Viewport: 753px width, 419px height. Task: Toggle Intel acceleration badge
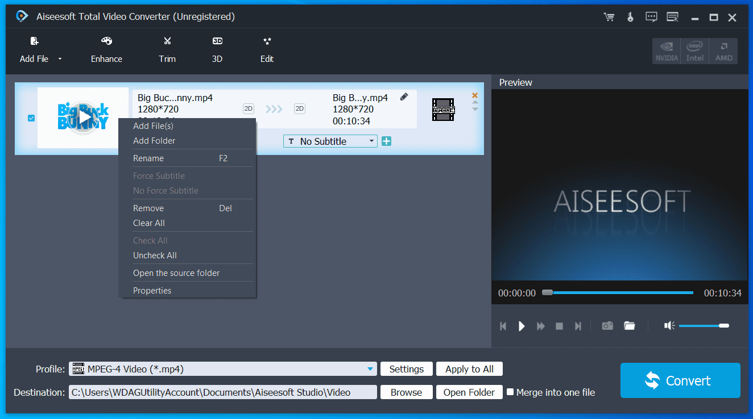695,51
